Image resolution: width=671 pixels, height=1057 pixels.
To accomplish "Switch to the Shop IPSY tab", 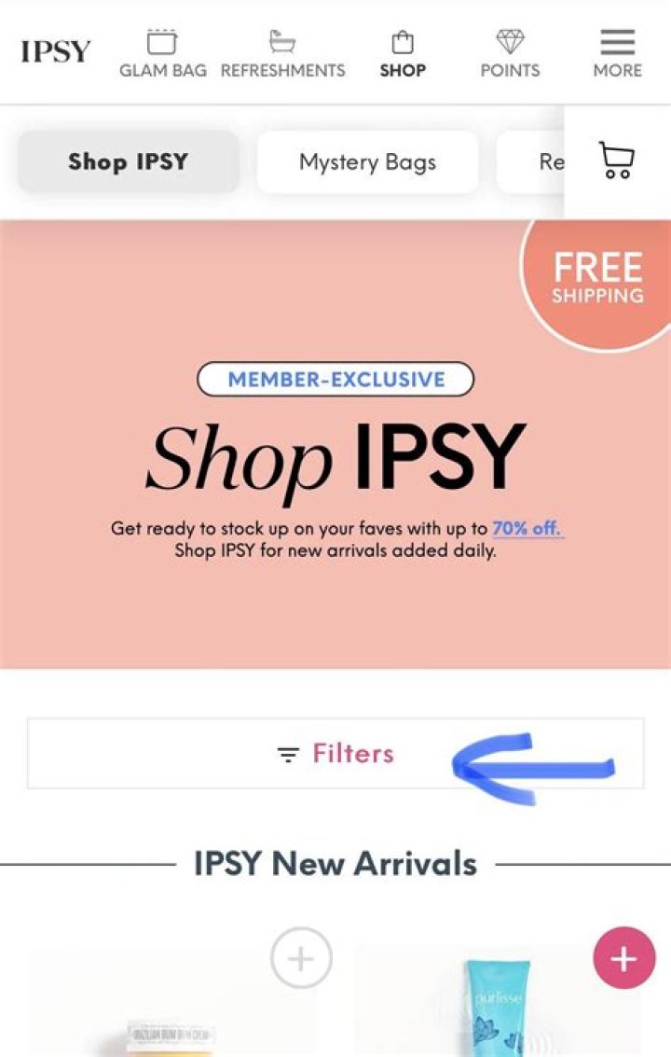I will 128,161.
